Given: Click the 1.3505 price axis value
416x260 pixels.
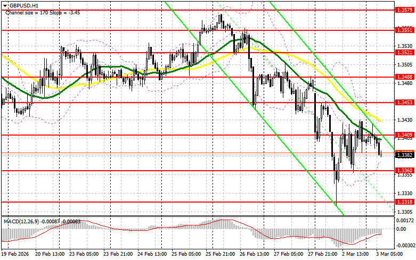Looking at the screenshot, I should pos(405,65).
